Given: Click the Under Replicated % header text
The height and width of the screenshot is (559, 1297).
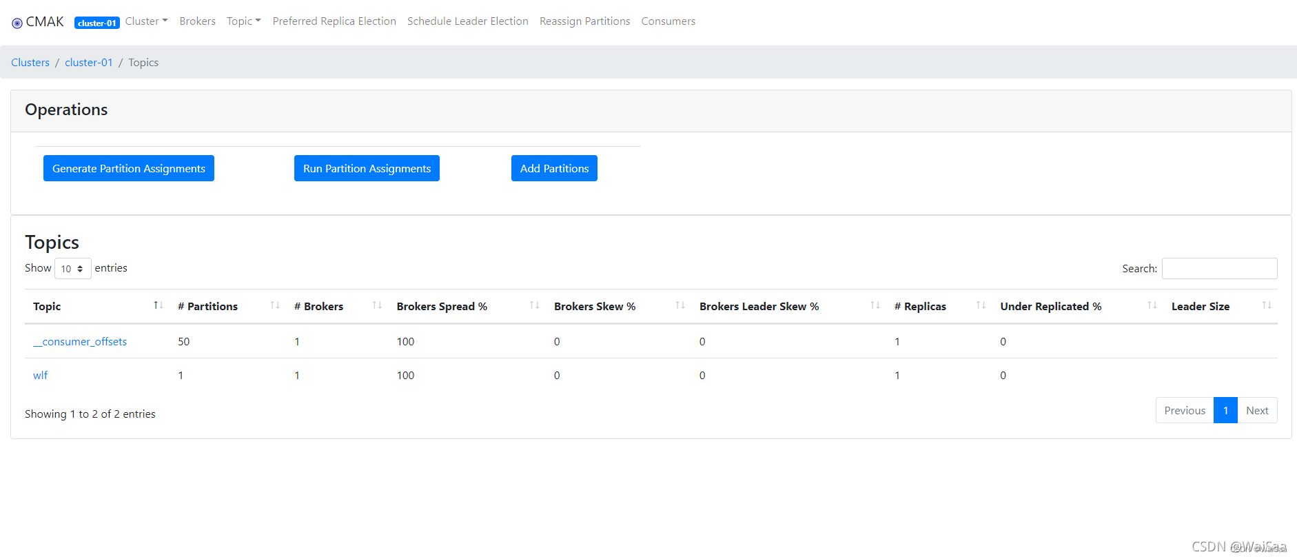Looking at the screenshot, I should tap(1051, 307).
